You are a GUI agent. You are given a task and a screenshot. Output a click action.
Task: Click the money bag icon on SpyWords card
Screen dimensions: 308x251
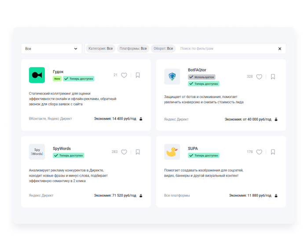pyautogui.click(x=141, y=196)
